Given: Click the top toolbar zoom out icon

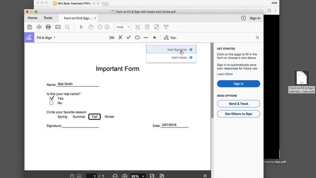Looking at the screenshot, I should (100, 27).
